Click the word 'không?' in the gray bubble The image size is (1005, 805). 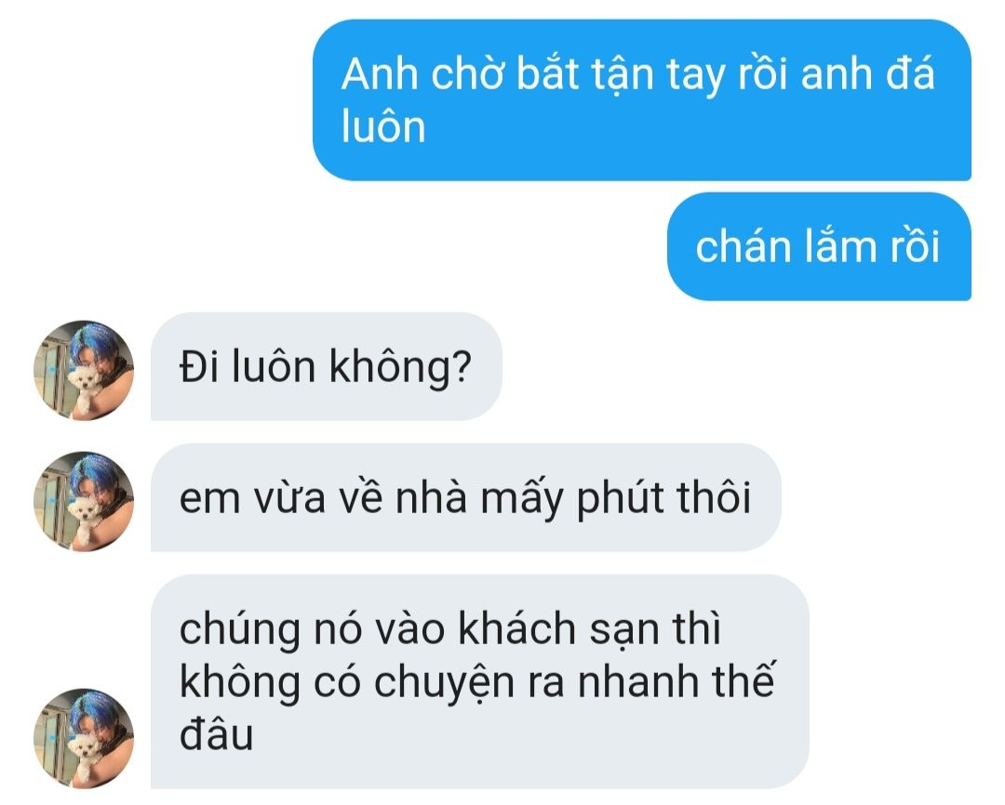[400, 368]
